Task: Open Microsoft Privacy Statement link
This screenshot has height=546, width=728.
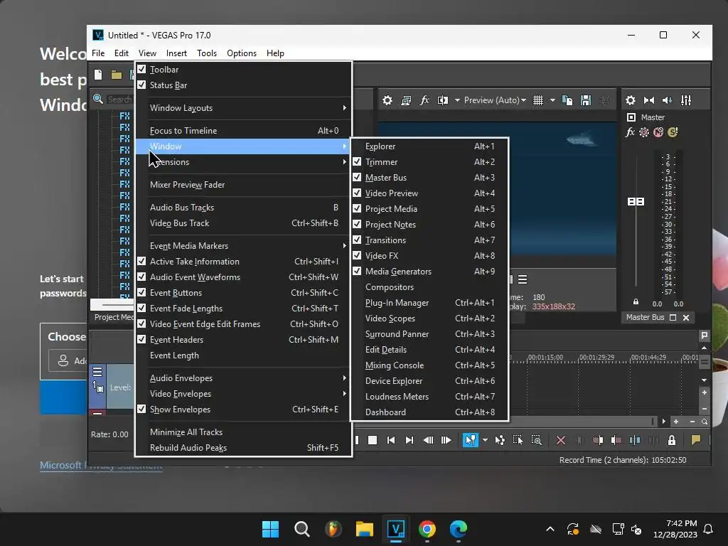Action: click(x=101, y=466)
